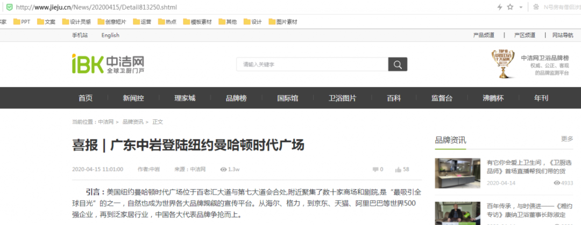Focus the keyword search input box

[x=312, y=64]
